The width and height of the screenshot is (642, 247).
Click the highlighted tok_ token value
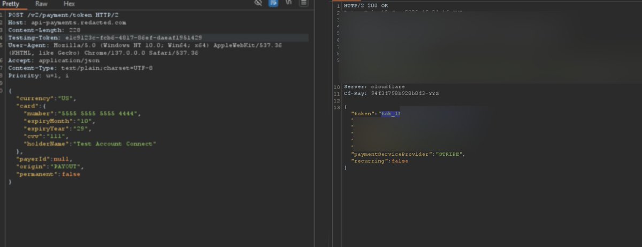[391, 114]
